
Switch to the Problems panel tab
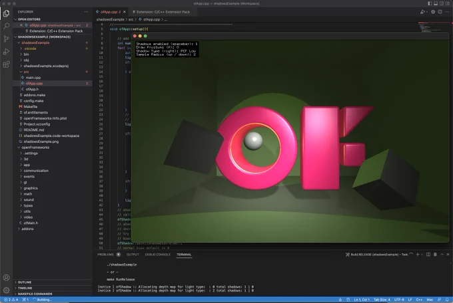tap(105, 254)
